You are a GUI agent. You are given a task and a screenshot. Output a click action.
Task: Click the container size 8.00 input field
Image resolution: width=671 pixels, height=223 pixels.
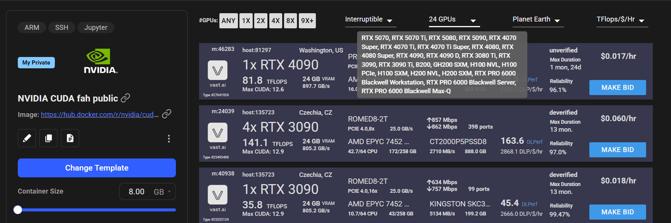coord(137,192)
